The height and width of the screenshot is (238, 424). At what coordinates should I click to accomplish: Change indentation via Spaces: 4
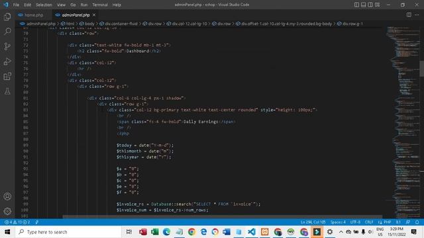pos(338,222)
